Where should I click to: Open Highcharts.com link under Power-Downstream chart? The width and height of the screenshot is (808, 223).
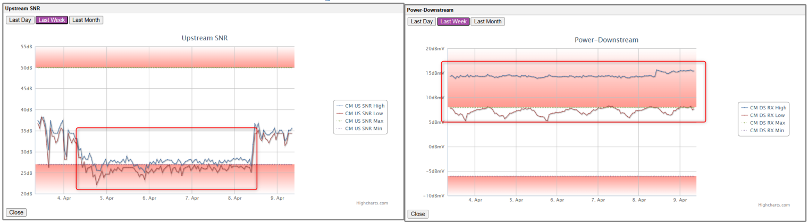coord(773,205)
